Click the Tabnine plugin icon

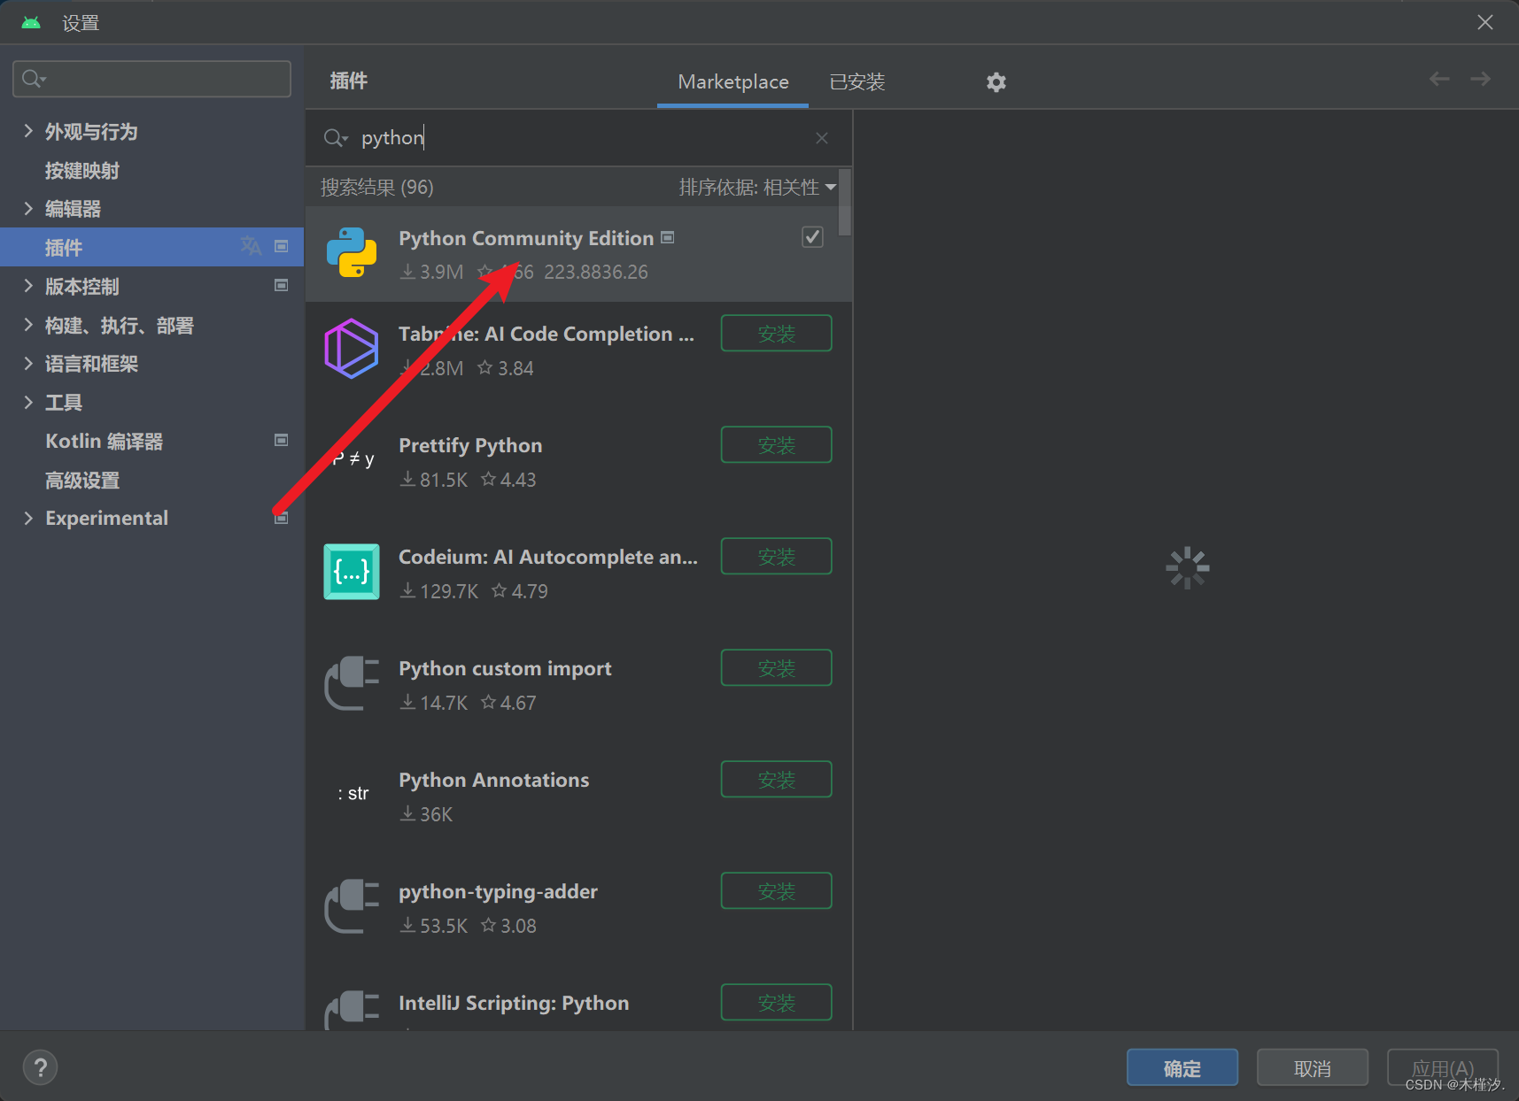(352, 349)
